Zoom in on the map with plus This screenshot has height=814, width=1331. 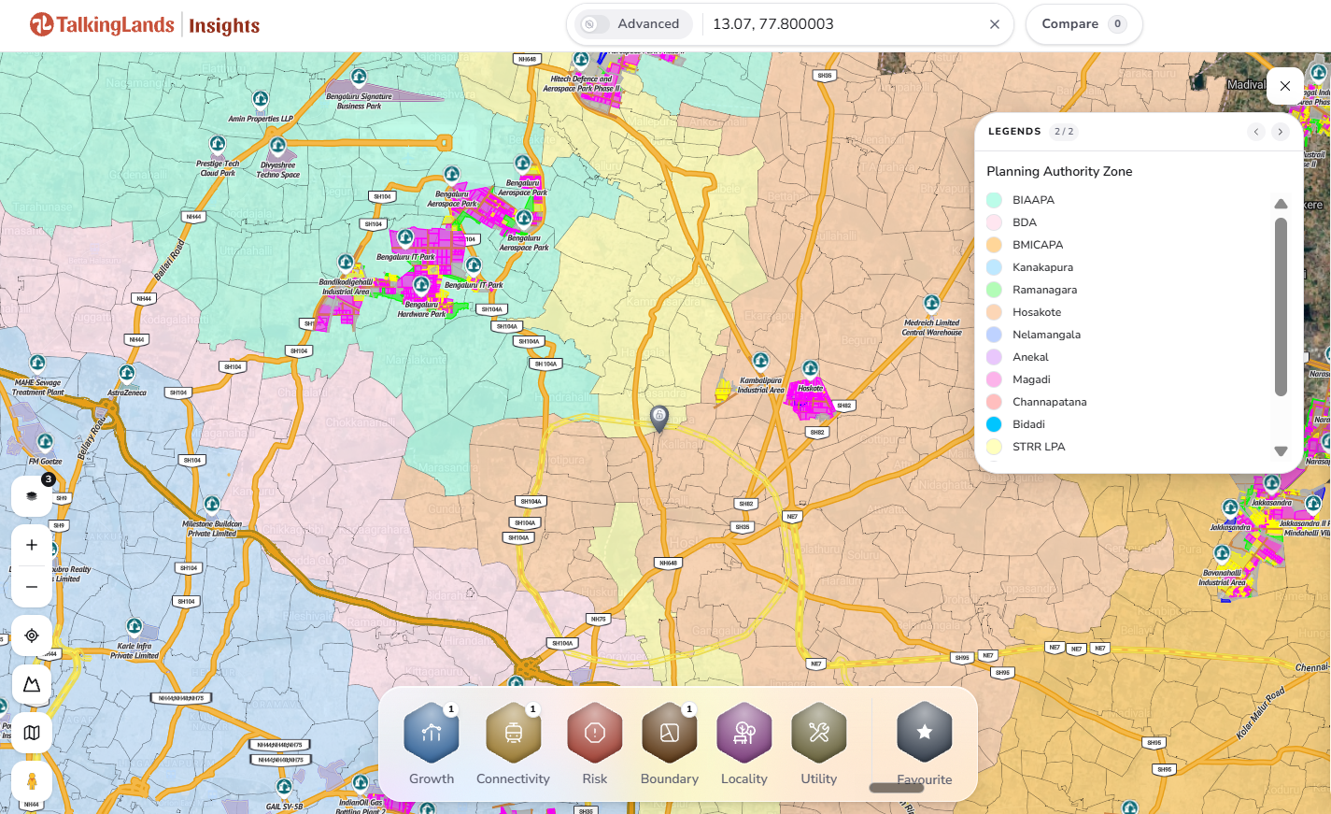tap(32, 545)
